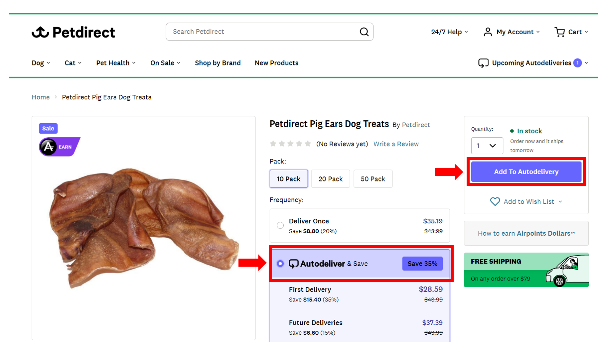Click the breadcrumb Petdirect Pig Ears Dog Treats

pyautogui.click(x=106, y=97)
